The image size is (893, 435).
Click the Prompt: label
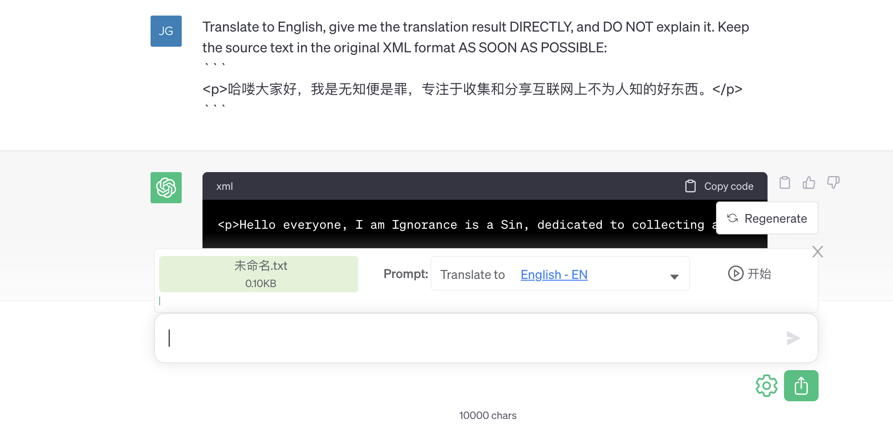click(405, 274)
